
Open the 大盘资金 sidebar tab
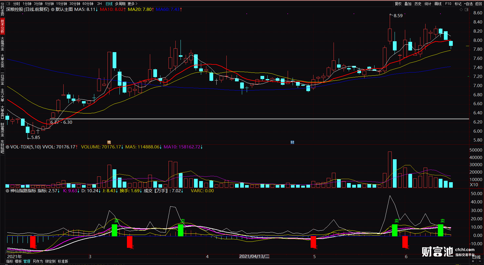coord(2,44)
